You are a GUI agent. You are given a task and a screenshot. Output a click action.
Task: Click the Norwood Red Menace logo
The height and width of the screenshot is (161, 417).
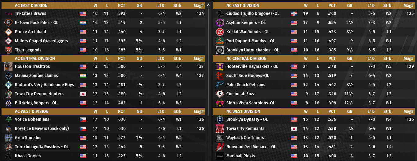[220, 147]
